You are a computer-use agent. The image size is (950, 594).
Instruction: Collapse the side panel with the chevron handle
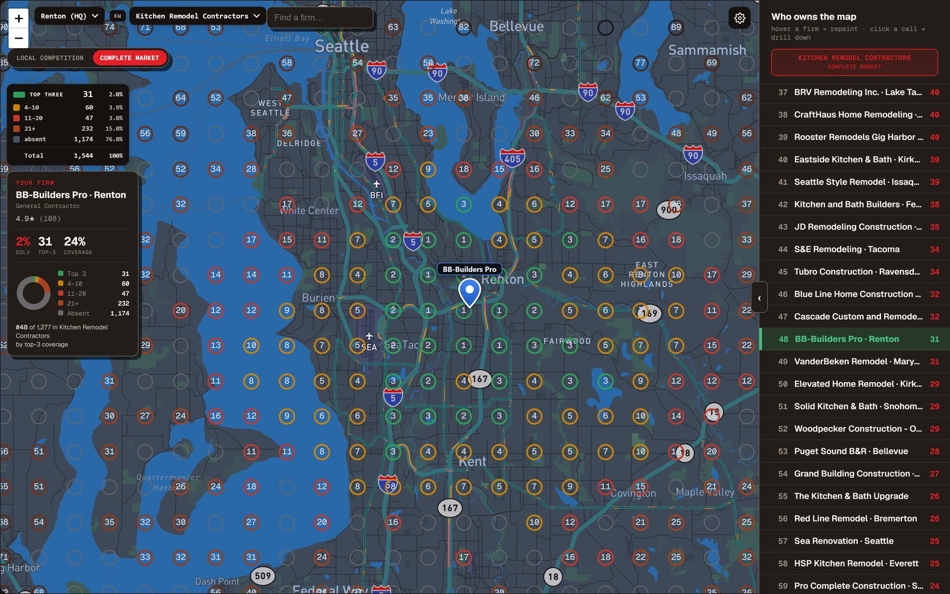[759, 298]
